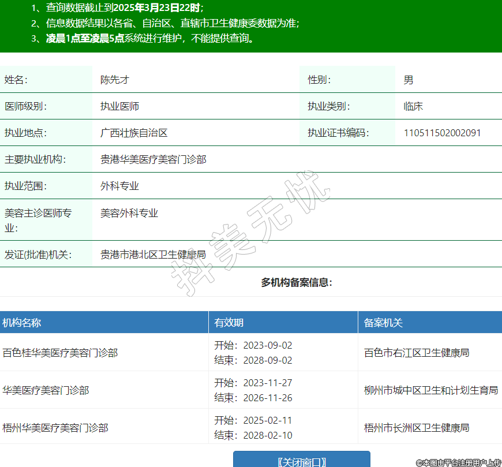Click the 临床 practice category value
The width and height of the screenshot is (502, 467).
tap(413, 106)
